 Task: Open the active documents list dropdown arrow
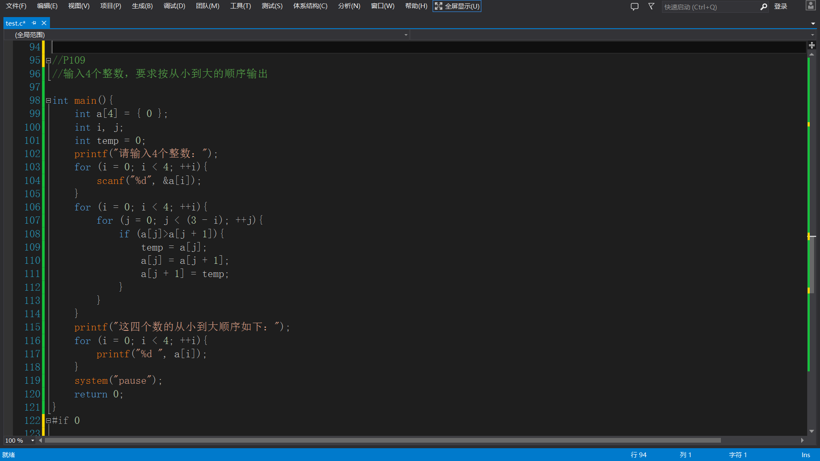coord(813,23)
